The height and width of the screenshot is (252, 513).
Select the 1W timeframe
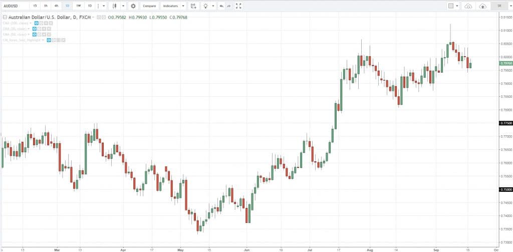pos(78,6)
